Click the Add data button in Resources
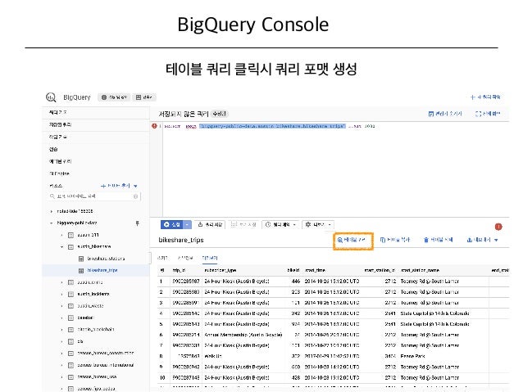523x392 pixels. tap(119, 186)
